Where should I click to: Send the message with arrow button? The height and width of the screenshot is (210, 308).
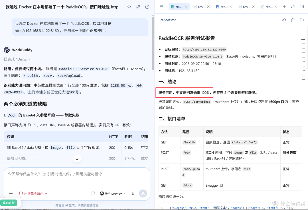coord(143,193)
